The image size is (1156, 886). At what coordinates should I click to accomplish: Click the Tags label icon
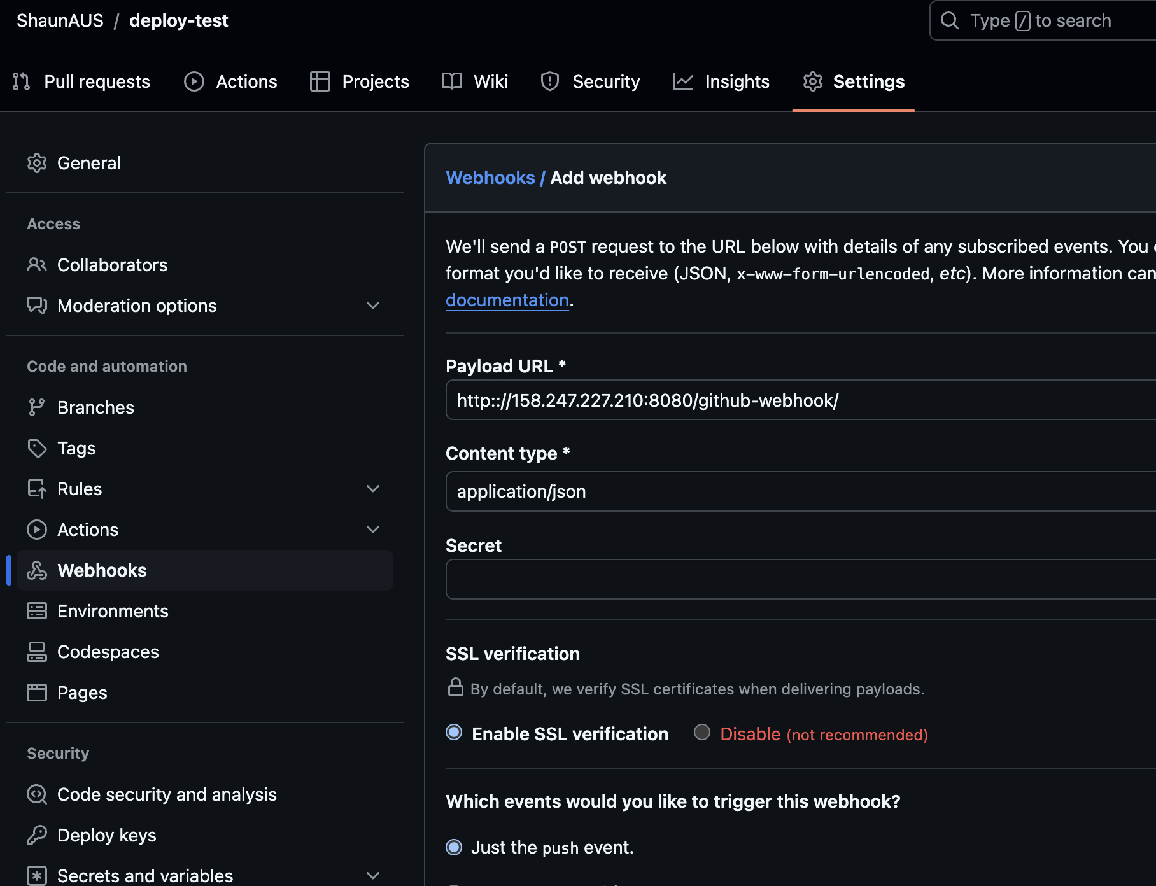[x=37, y=448]
